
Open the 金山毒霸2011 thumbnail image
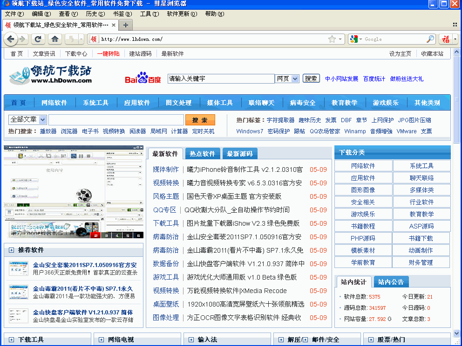point(19,292)
